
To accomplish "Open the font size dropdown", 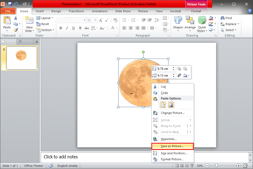I will 96,20.
